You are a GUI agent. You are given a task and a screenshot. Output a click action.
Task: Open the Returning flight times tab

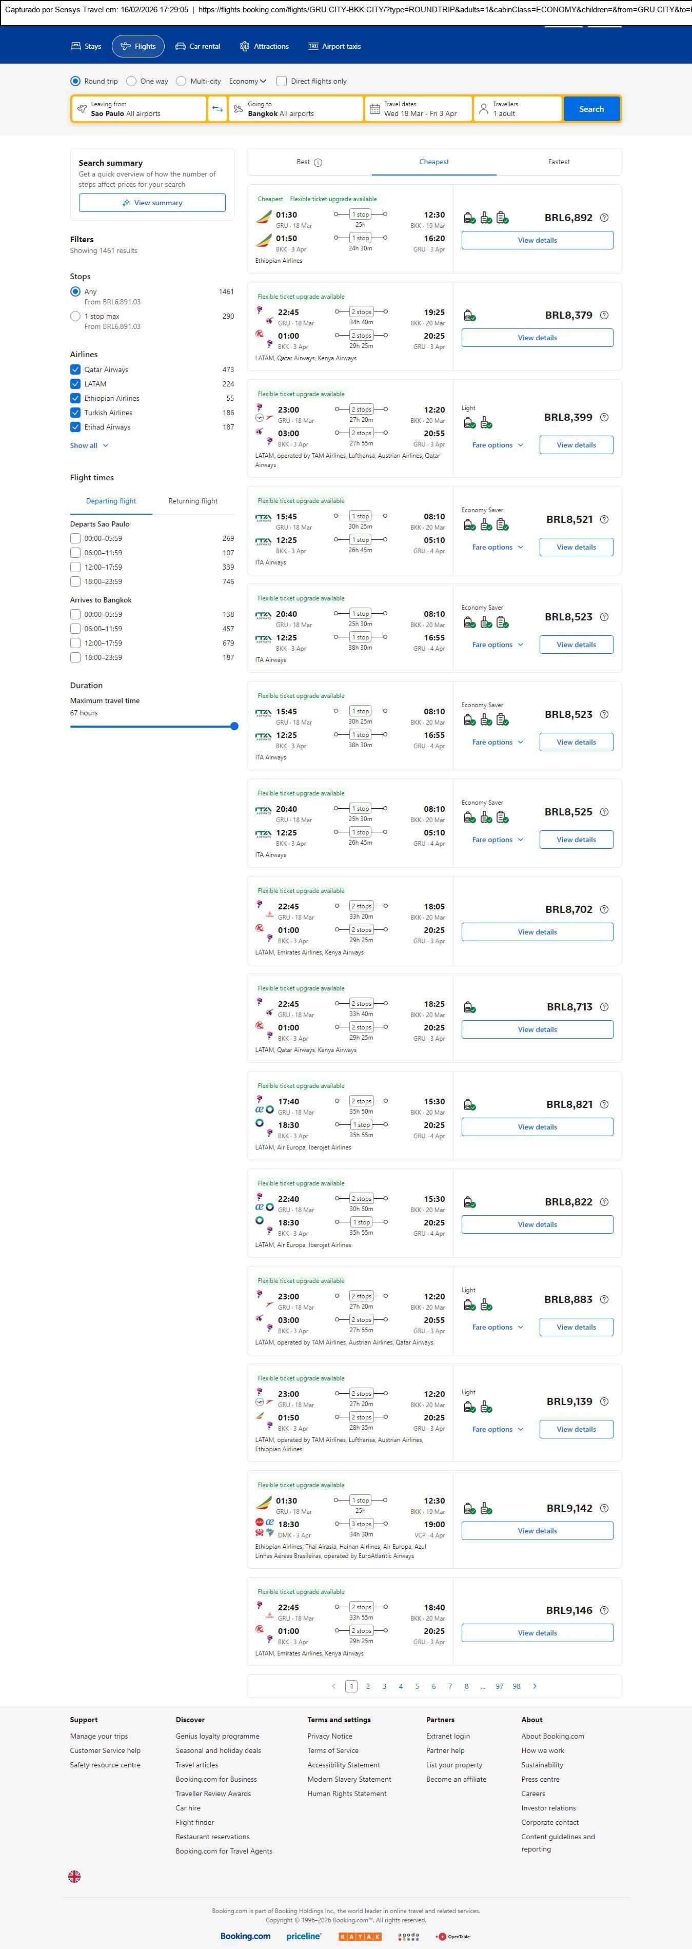click(x=193, y=501)
